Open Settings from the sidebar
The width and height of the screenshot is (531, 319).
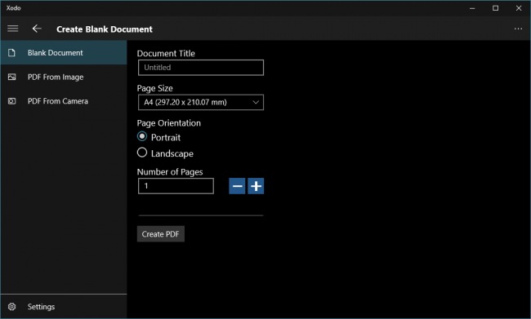click(64, 307)
